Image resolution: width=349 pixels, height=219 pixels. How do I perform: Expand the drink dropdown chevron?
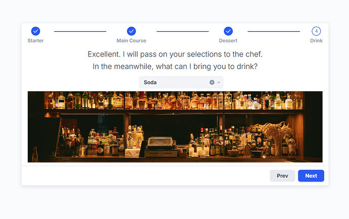point(219,82)
